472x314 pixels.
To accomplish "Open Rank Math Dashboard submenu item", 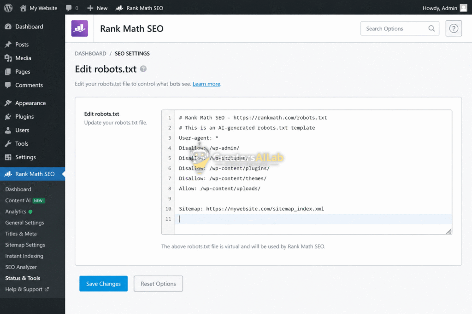I will [x=18, y=189].
